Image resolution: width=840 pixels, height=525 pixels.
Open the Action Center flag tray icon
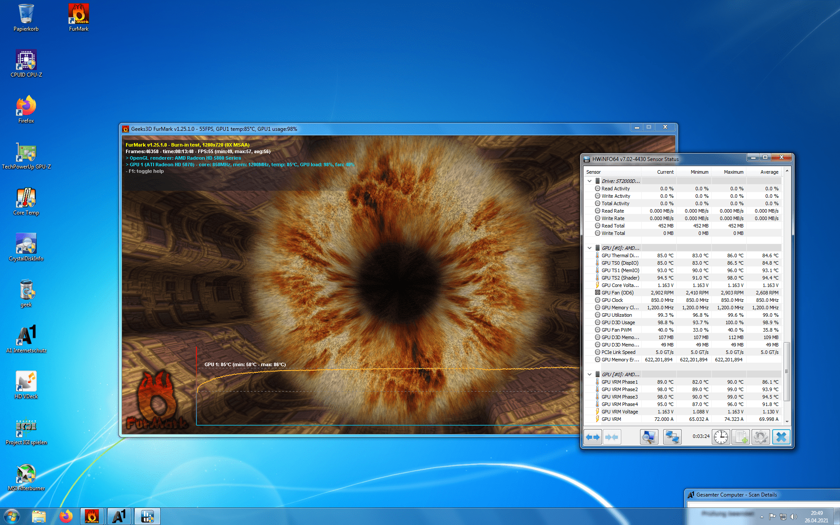772,517
